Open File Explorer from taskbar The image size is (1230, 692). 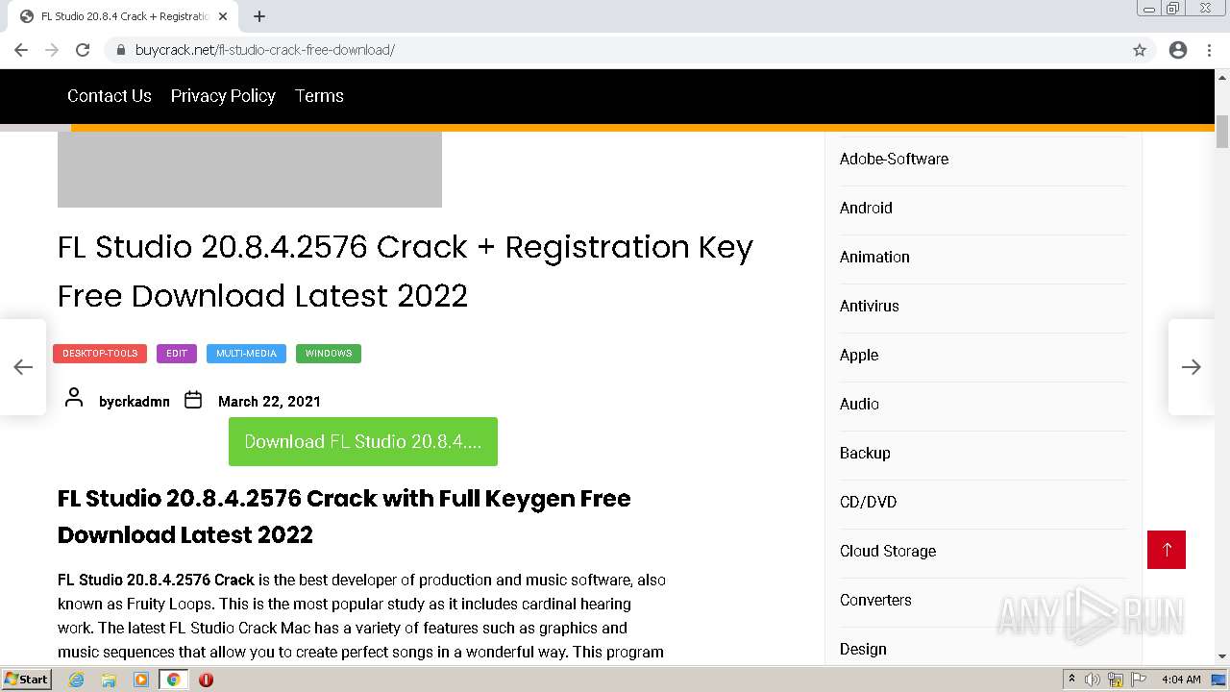click(x=109, y=680)
